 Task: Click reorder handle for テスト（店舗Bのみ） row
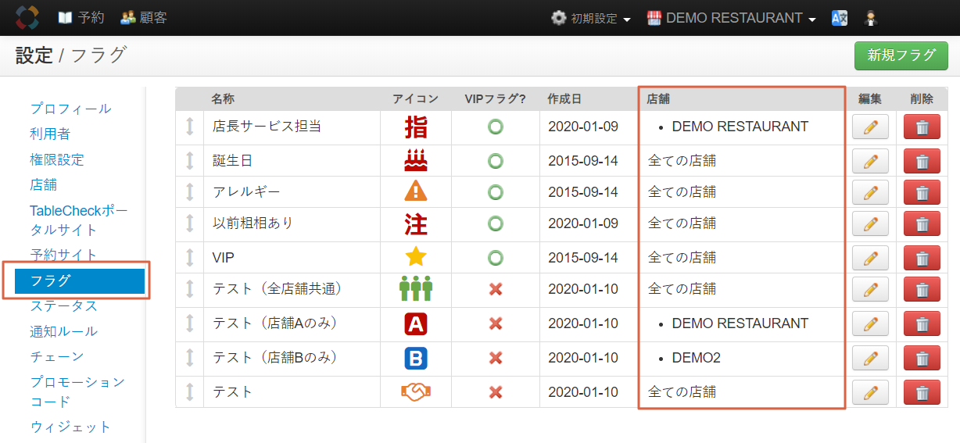click(189, 358)
